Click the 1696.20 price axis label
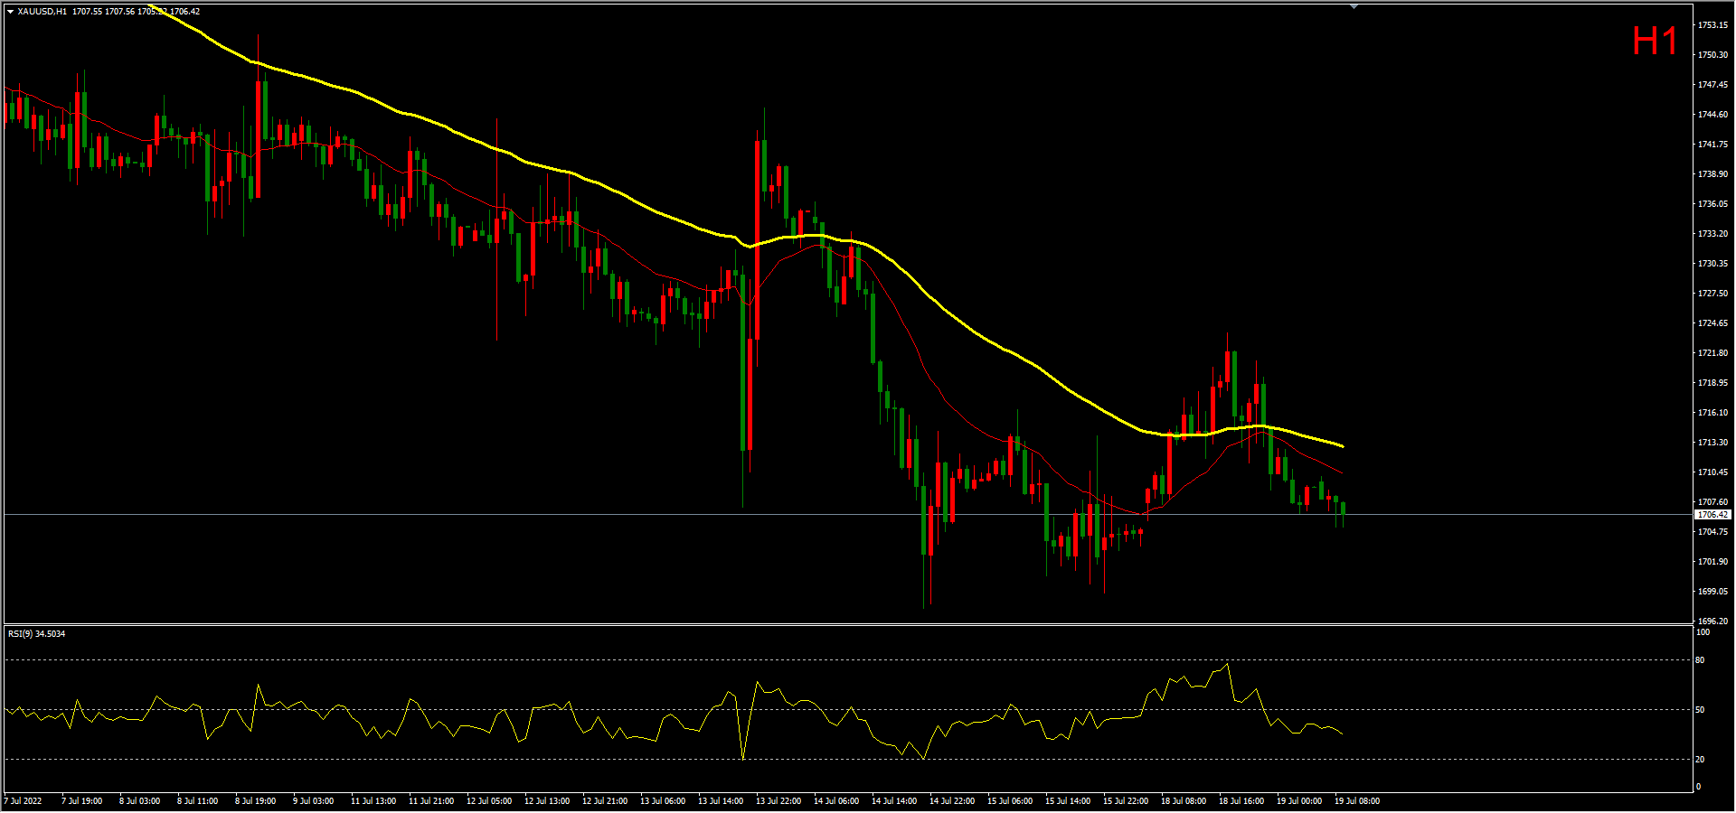Image resolution: width=1736 pixels, height=813 pixels. tap(1712, 621)
